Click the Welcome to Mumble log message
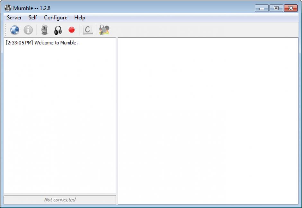The image size is (302, 208). tap(41, 43)
